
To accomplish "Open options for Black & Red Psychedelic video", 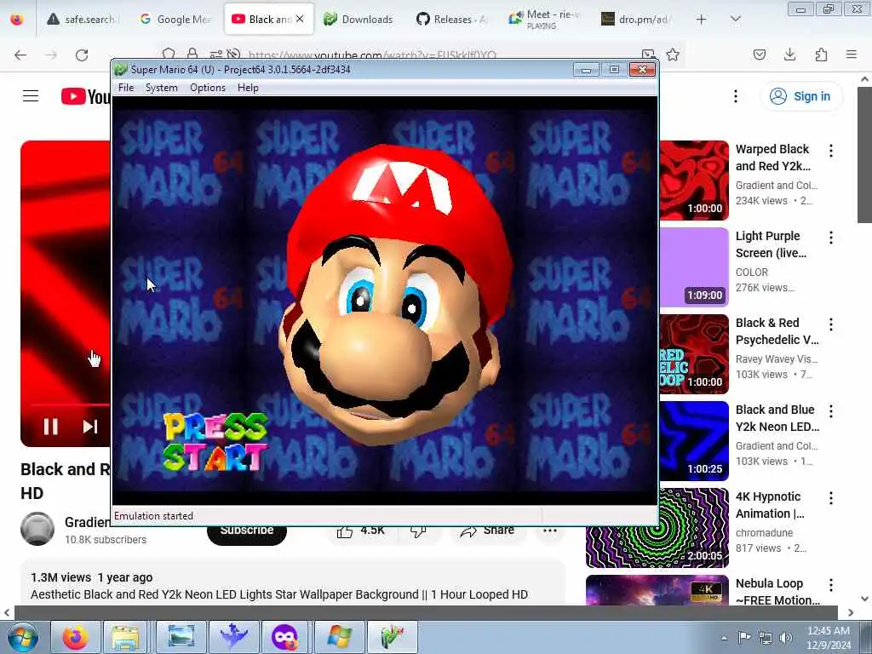I will click(831, 324).
